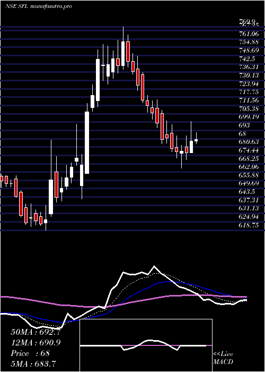Select the 680.63 price axis label
The width and height of the screenshot is (265, 372).
pos(249,142)
